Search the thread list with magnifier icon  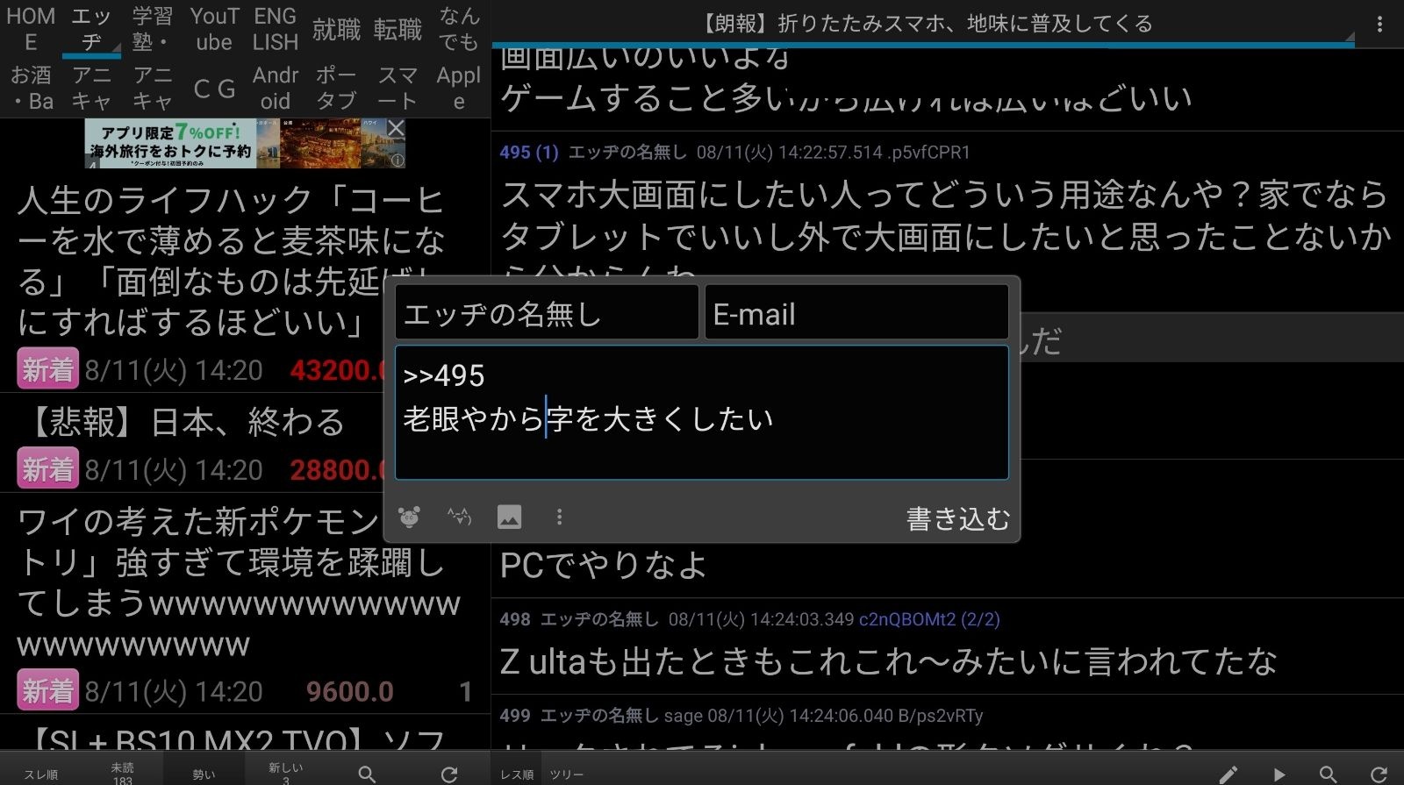pos(367,774)
